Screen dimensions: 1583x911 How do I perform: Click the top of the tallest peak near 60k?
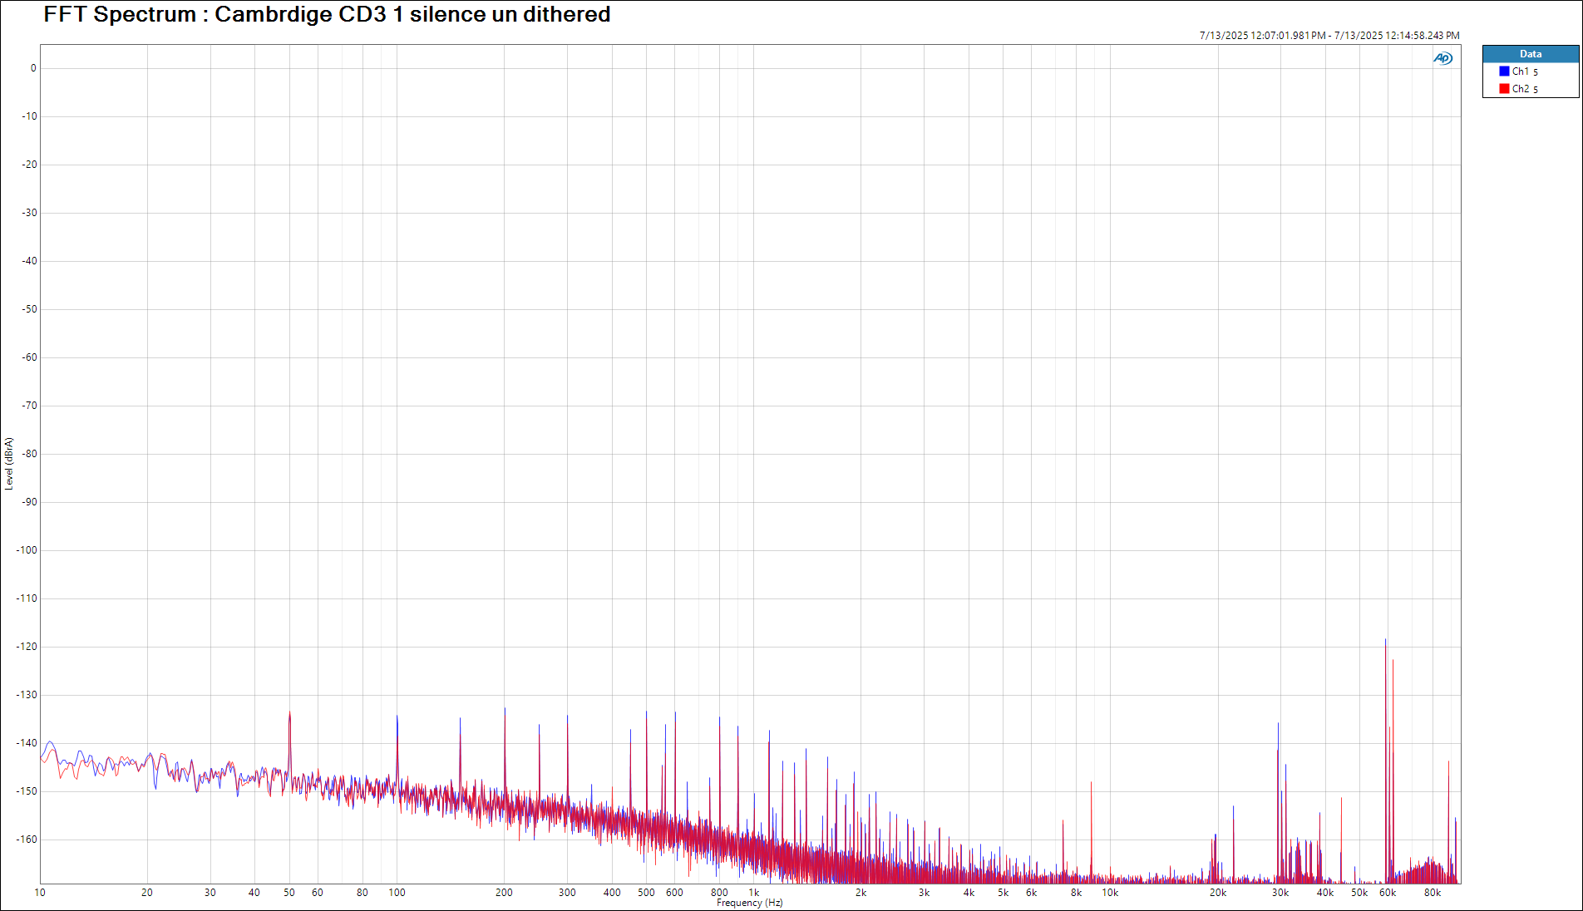[x=1385, y=640]
